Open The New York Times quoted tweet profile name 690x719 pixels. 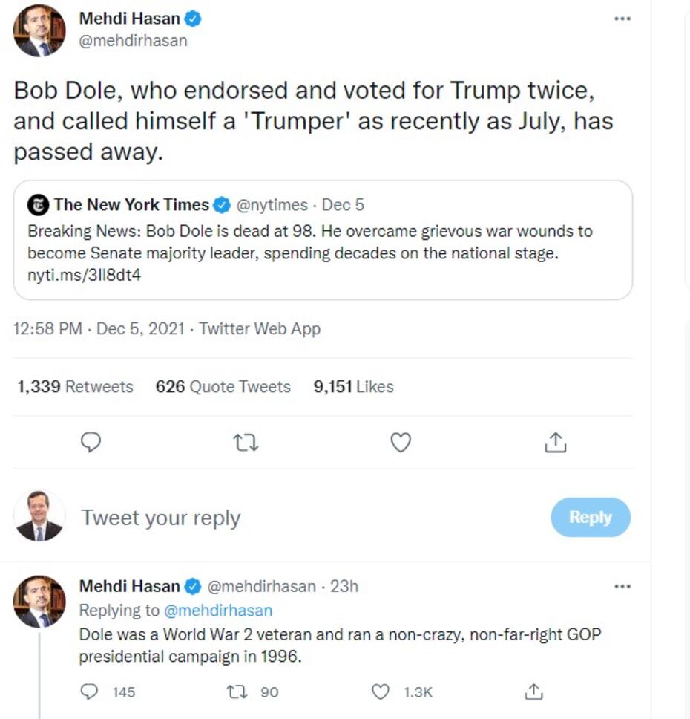[x=131, y=205]
